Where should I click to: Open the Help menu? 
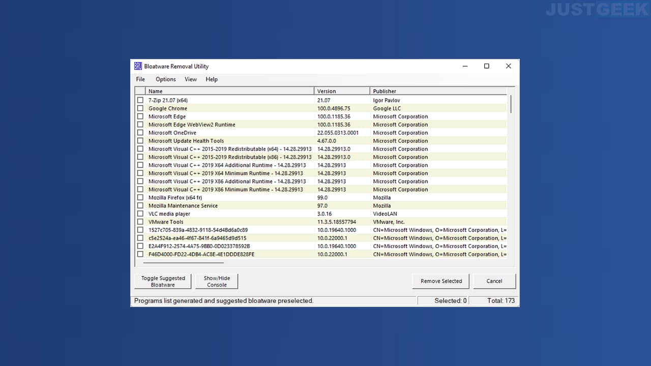click(x=212, y=79)
